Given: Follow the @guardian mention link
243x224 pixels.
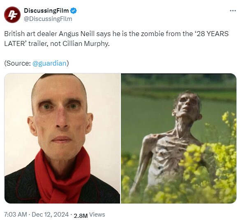Looking at the screenshot, I should (49, 63).
